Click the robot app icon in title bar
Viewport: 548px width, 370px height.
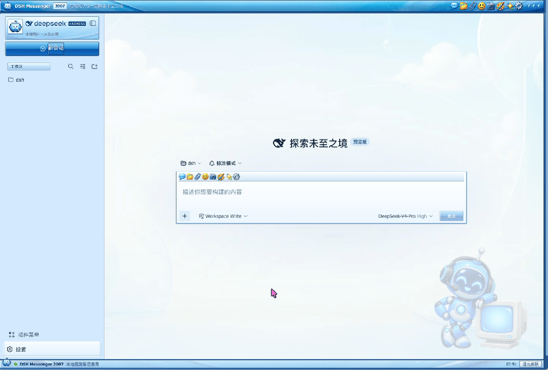(x=7, y=6)
